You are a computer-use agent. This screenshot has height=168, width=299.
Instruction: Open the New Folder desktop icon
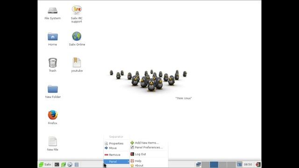(x=53, y=89)
